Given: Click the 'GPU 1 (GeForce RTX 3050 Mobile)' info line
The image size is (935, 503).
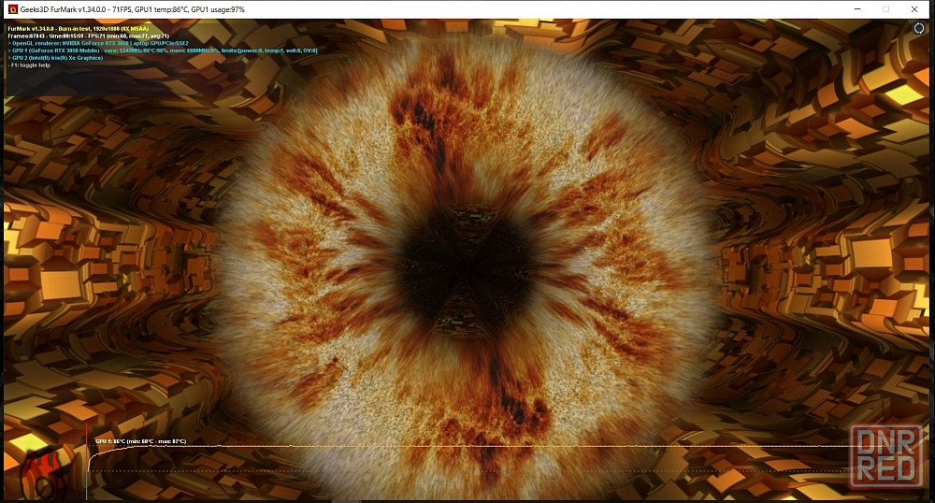Looking at the screenshot, I should pyautogui.click(x=163, y=50).
